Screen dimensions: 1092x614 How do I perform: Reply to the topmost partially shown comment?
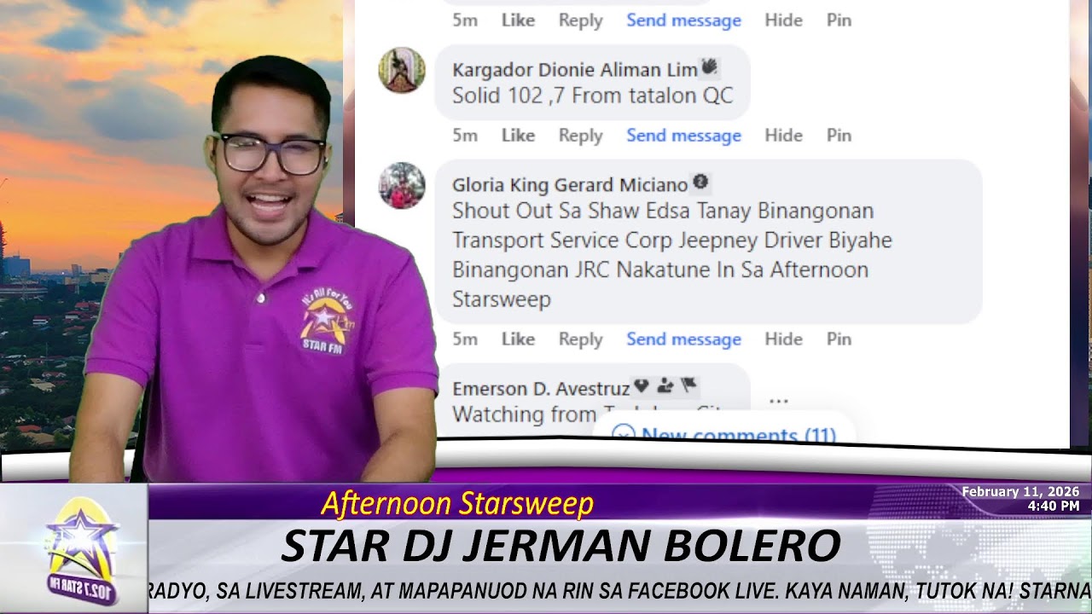(581, 20)
